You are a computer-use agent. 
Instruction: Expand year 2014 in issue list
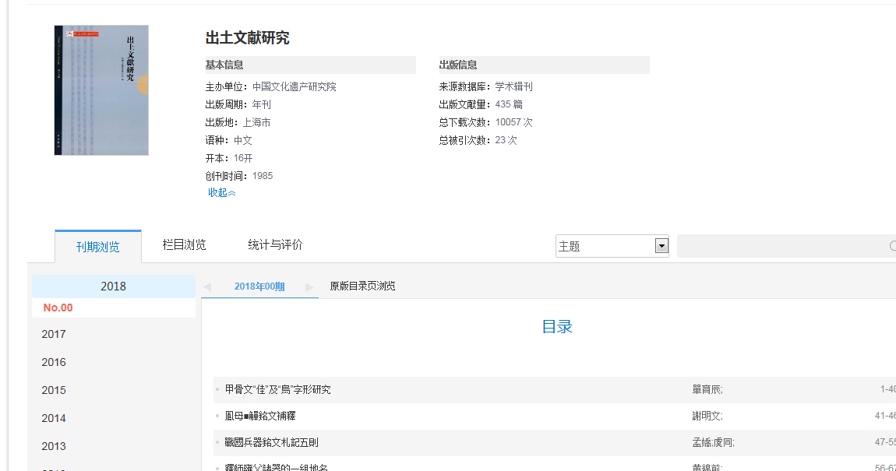[x=54, y=418]
